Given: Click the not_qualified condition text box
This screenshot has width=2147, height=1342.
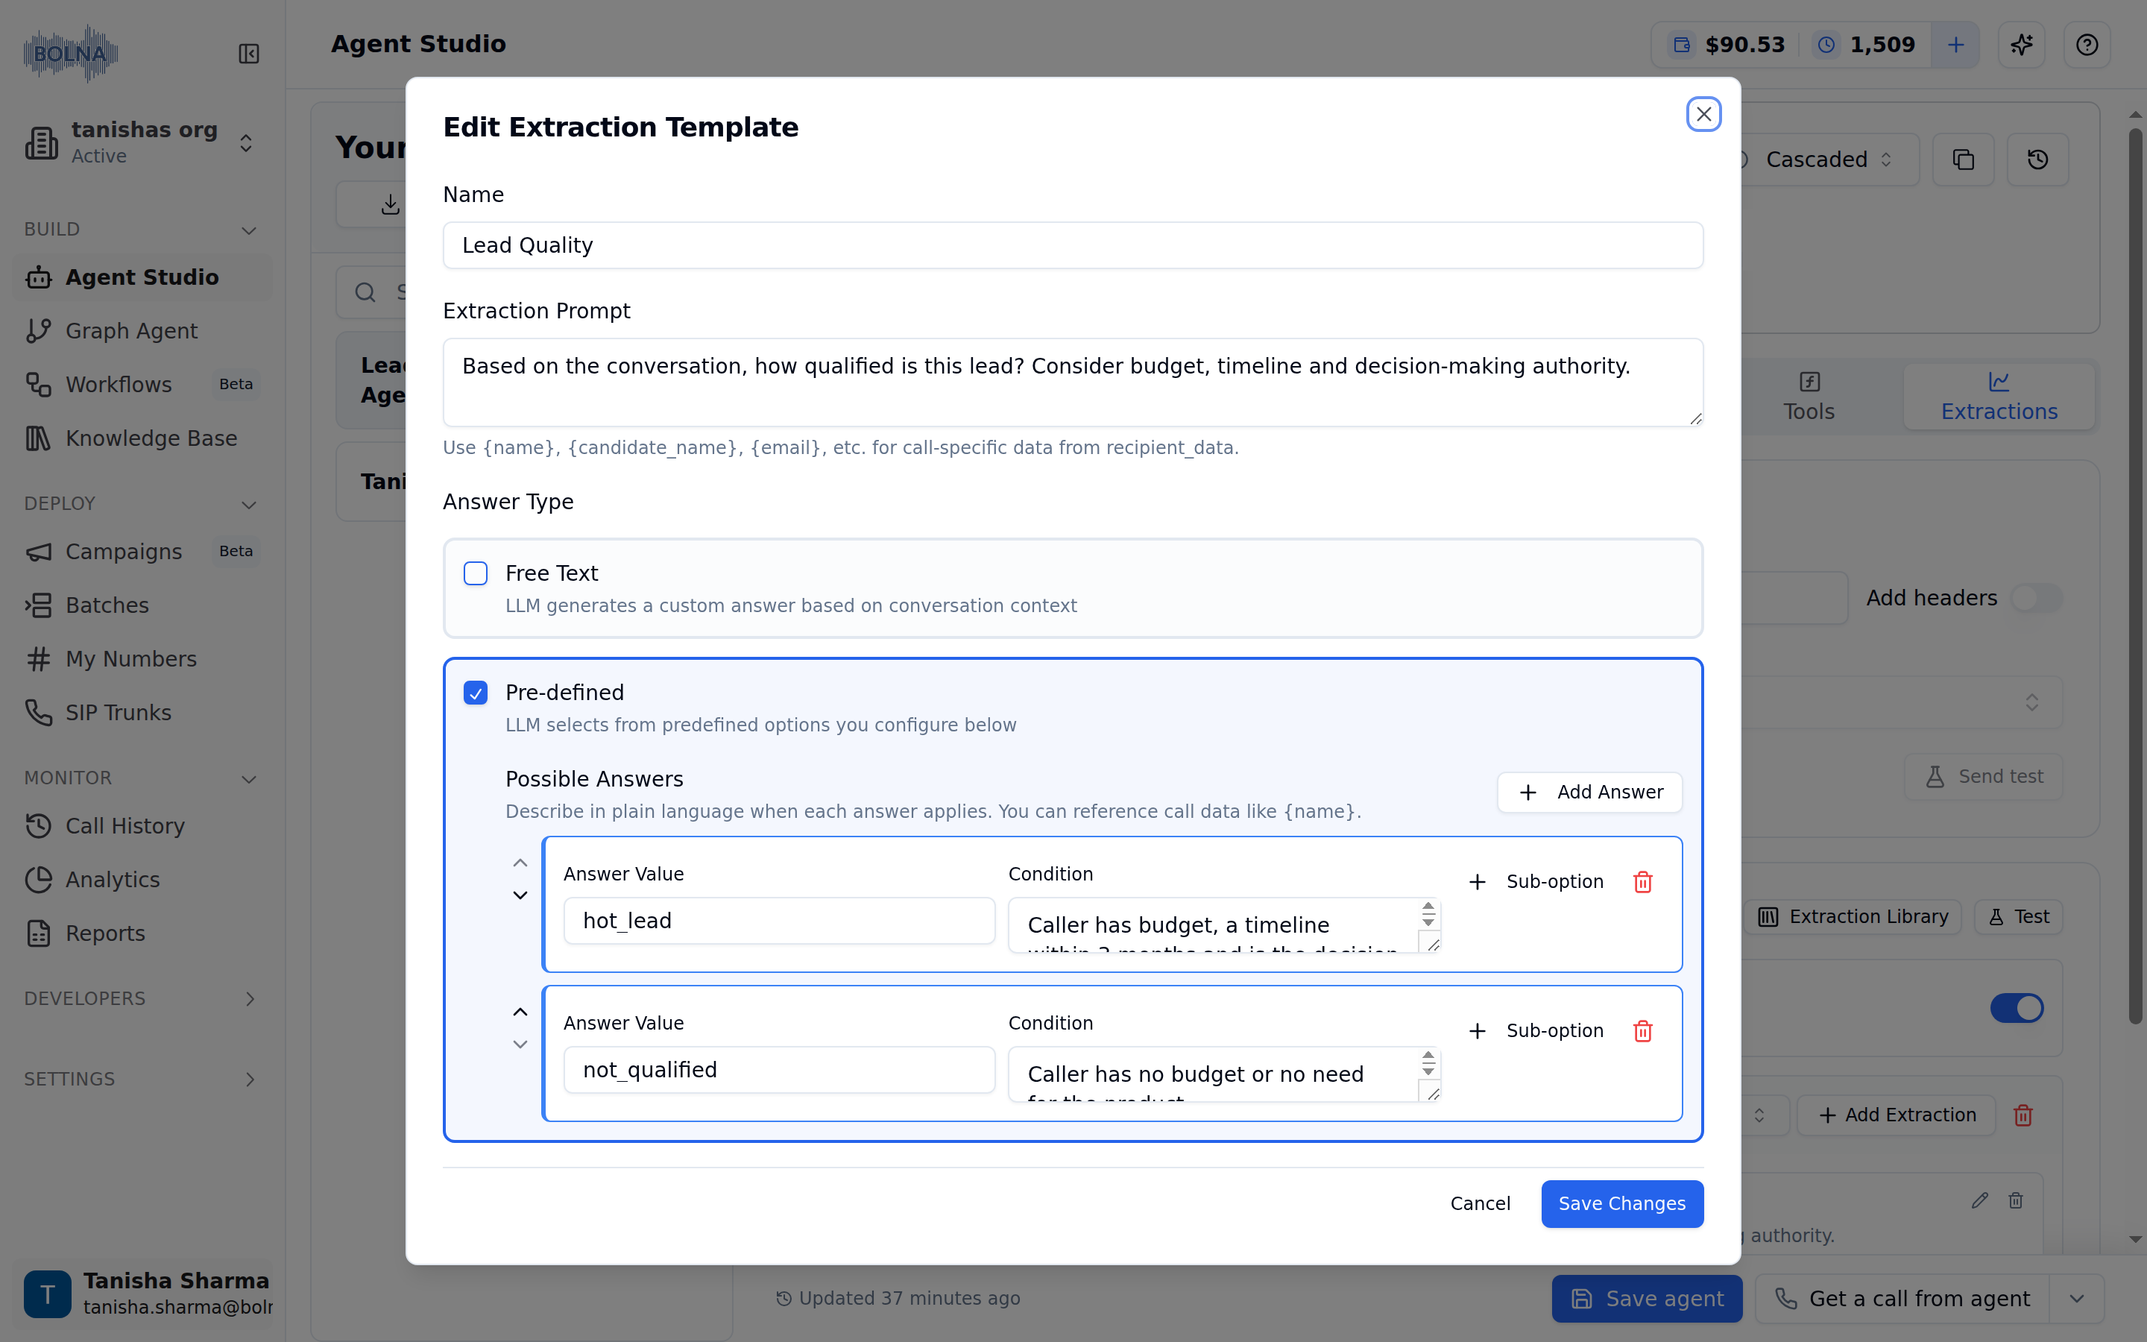Looking at the screenshot, I should point(1224,1074).
